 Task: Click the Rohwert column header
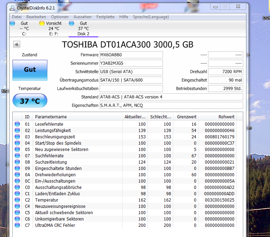(x=218, y=117)
